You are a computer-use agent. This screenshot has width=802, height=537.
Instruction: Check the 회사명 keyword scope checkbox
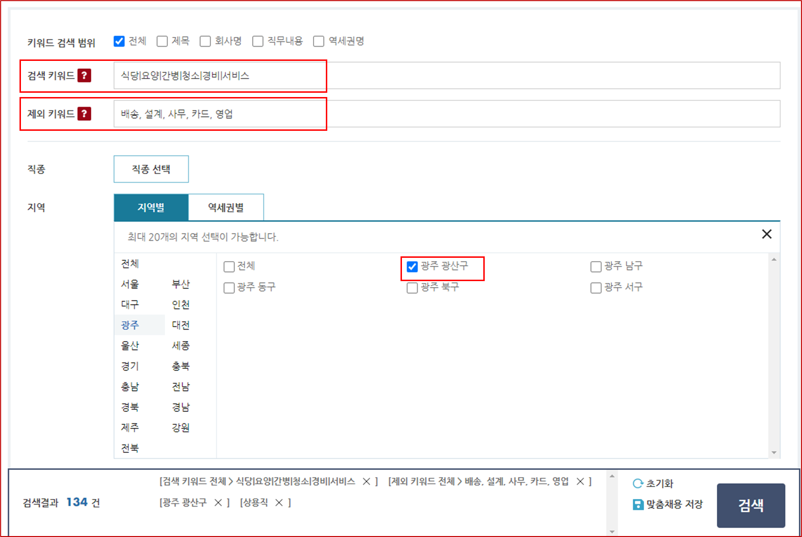(x=205, y=41)
